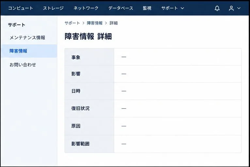Click the サポート sidebar heading
This screenshot has width=250, height=167.
point(17,25)
